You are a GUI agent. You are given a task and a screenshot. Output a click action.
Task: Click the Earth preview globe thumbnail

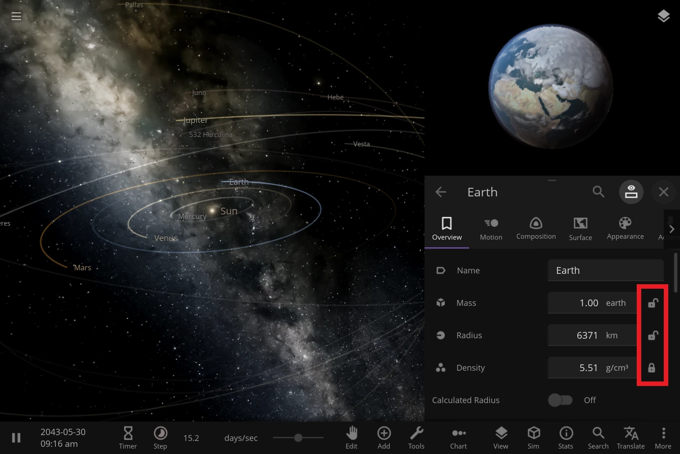coord(551,86)
